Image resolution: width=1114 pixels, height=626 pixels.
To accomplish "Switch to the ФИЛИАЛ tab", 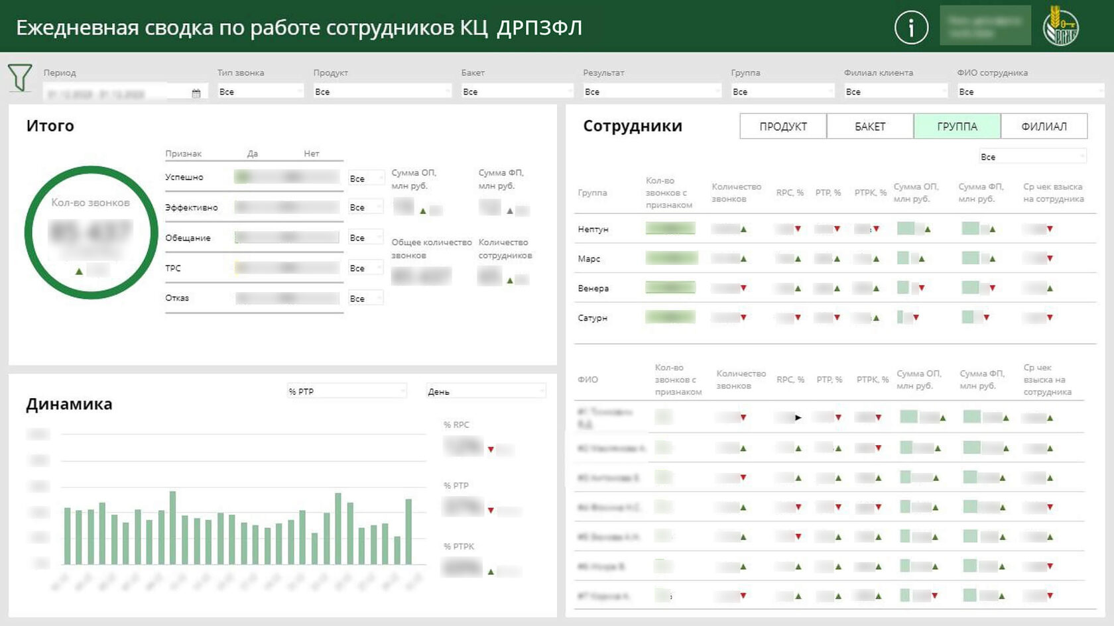I will [1044, 127].
